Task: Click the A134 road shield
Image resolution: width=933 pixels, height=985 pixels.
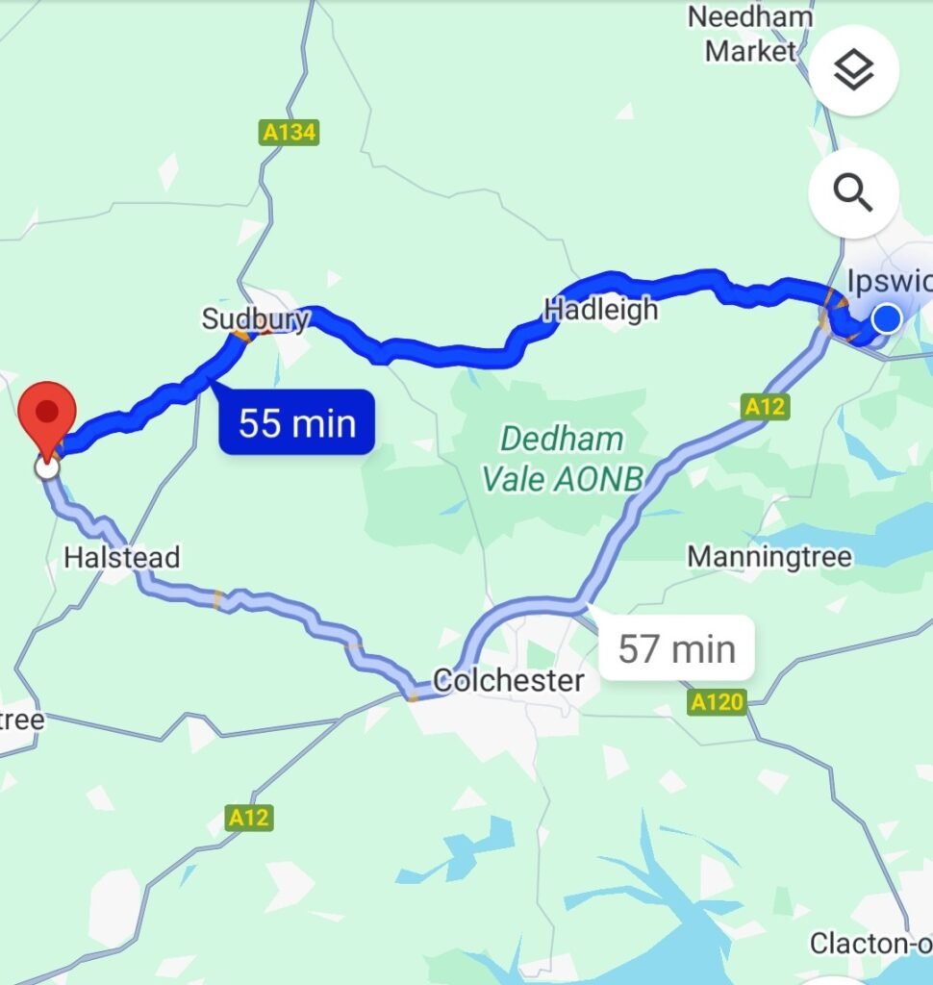Action: pos(289,133)
